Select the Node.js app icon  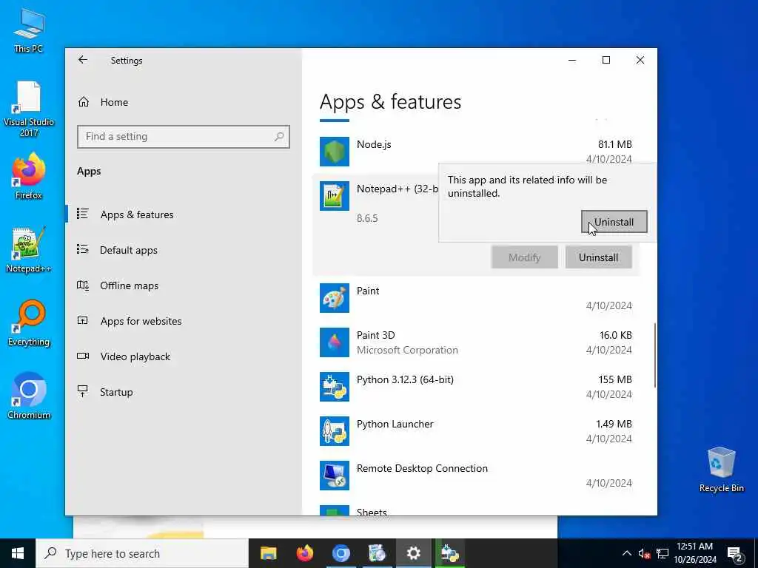point(335,151)
